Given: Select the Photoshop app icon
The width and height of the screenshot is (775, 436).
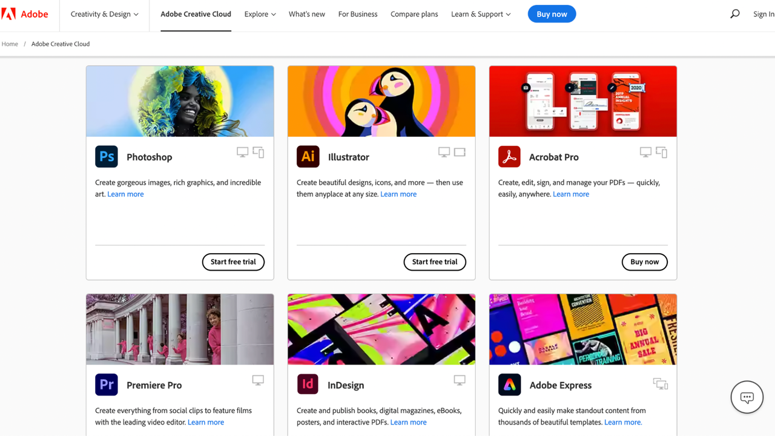Looking at the screenshot, I should click(x=106, y=156).
